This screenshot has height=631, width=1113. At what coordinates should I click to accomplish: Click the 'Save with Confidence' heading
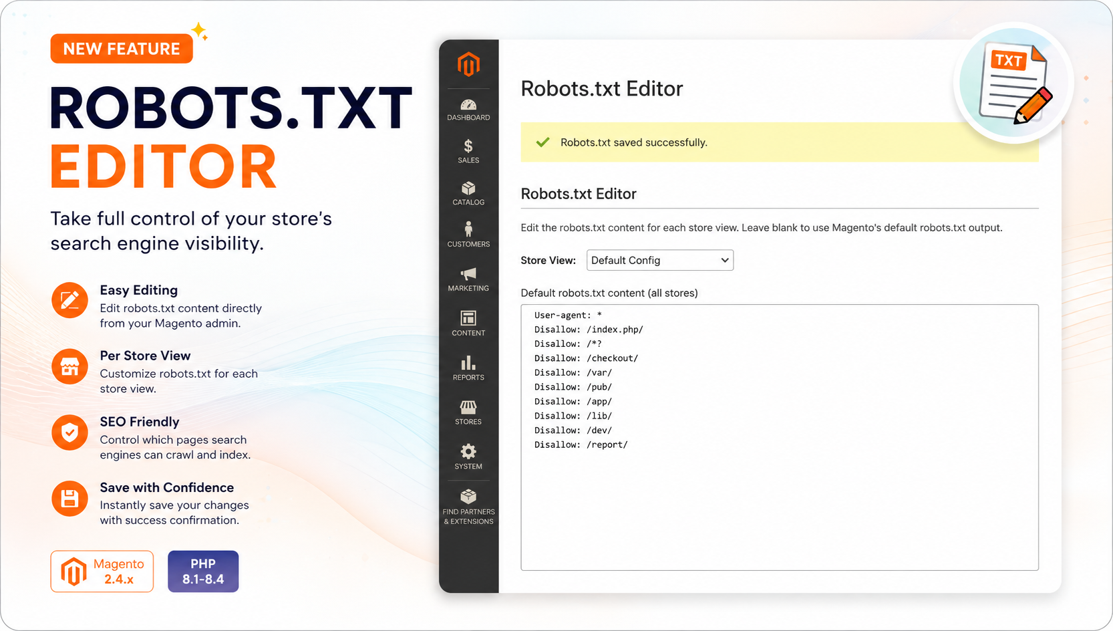[x=167, y=487]
